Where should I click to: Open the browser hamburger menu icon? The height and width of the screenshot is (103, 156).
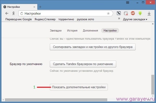pos(128,3)
